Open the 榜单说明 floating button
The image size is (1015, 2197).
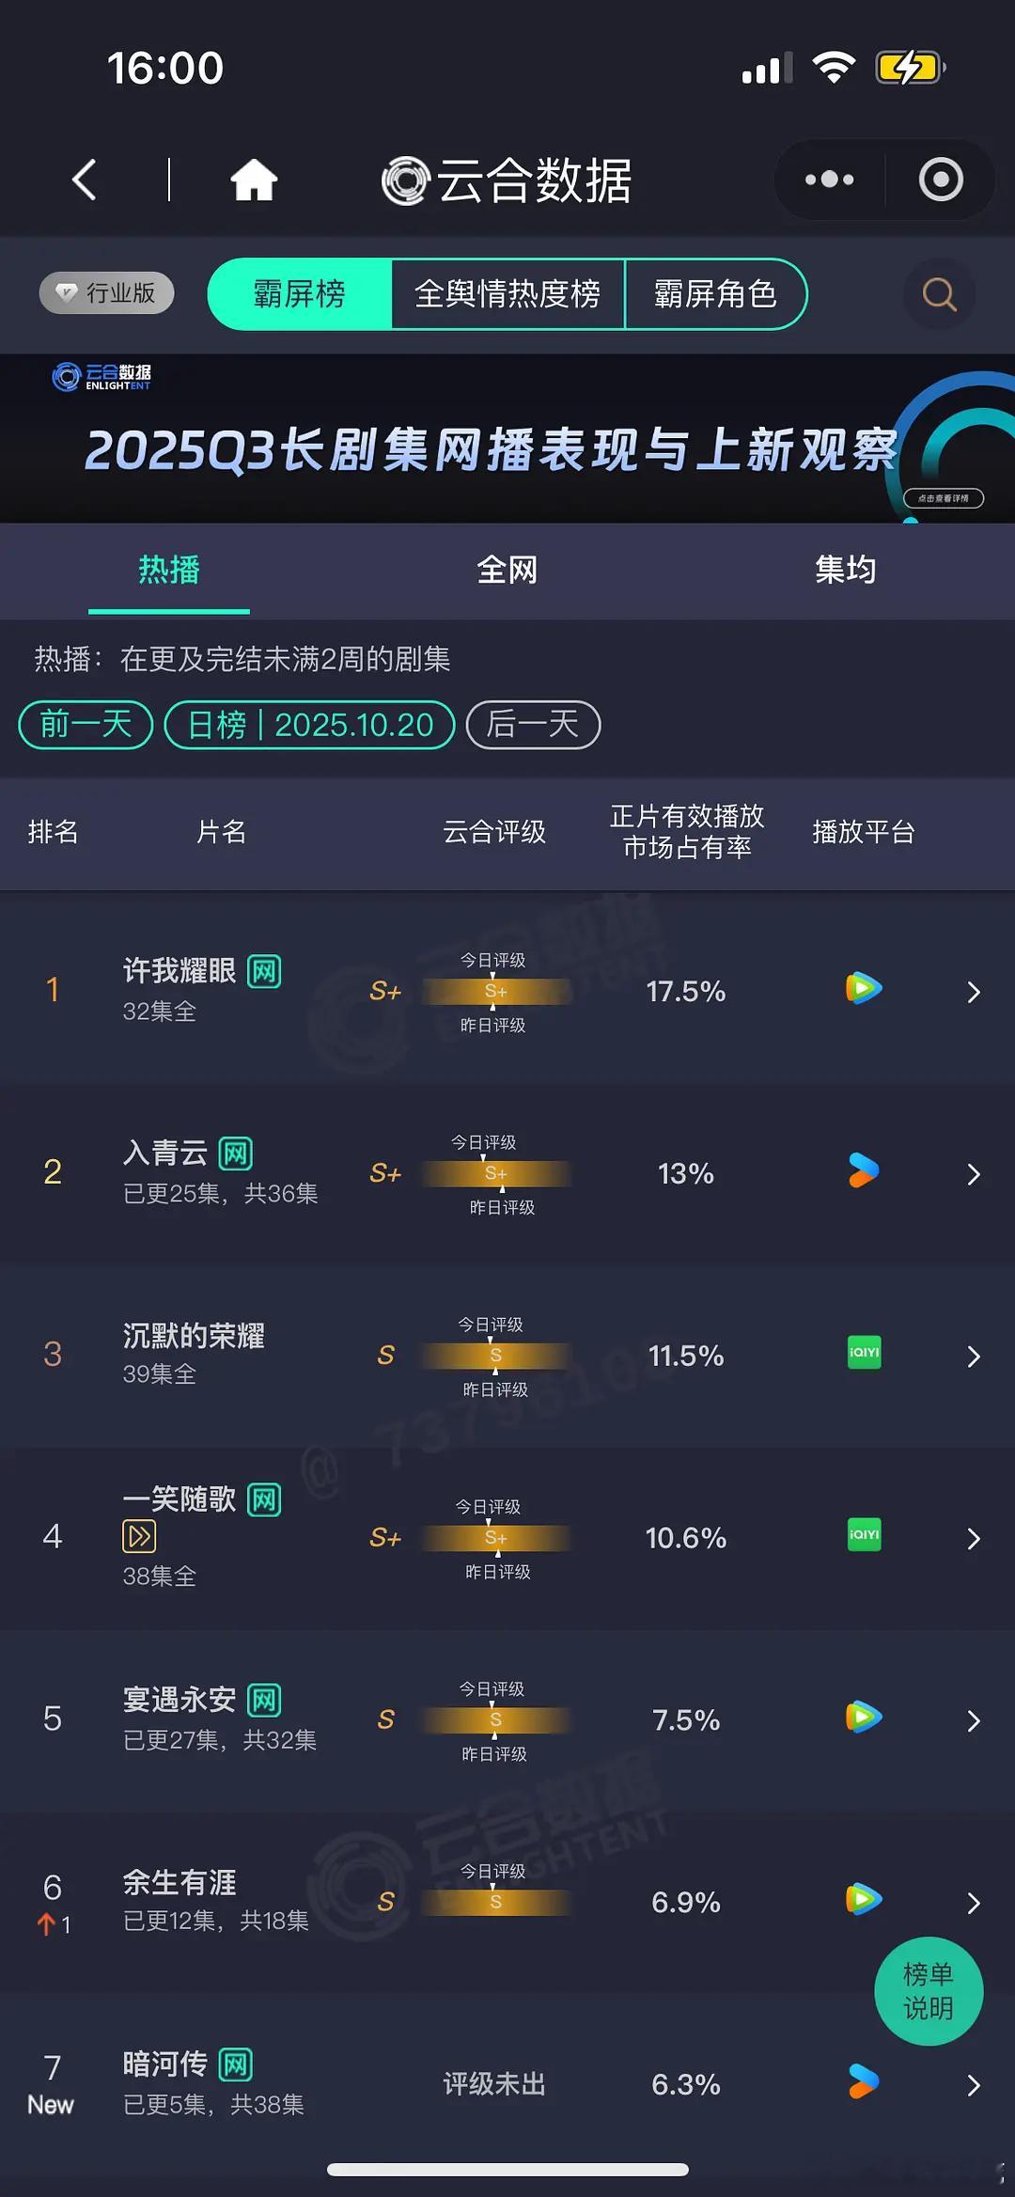pyautogui.click(x=928, y=1991)
